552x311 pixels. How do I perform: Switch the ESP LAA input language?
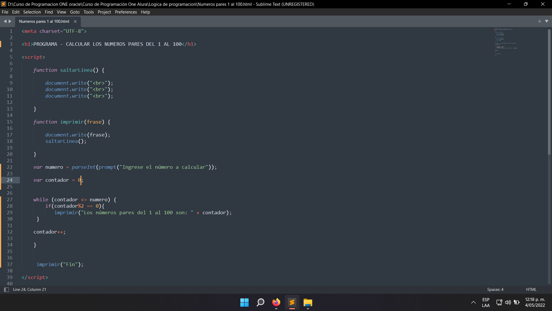(486, 302)
